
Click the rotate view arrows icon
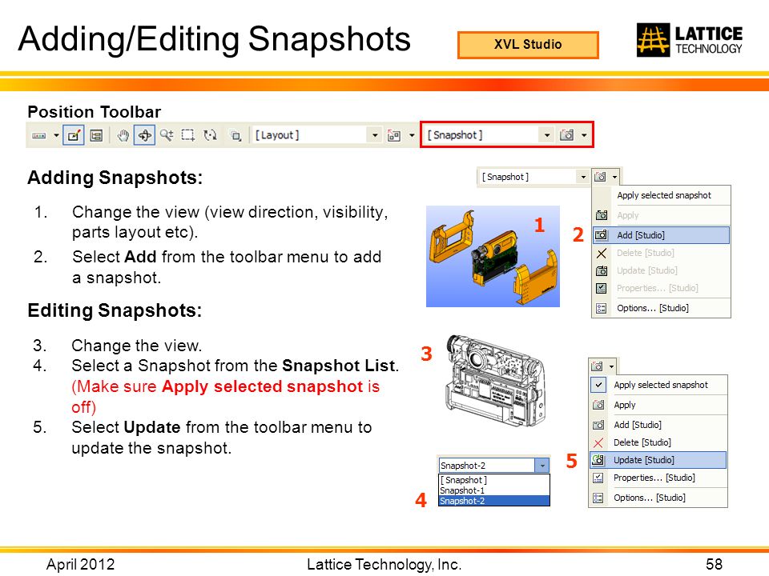(211, 135)
